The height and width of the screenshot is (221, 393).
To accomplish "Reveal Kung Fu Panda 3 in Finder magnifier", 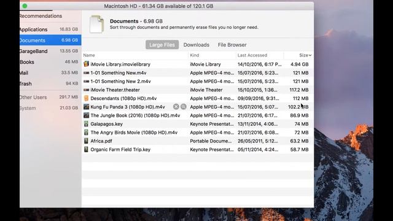I will pyautogui.click(x=184, y=107).
